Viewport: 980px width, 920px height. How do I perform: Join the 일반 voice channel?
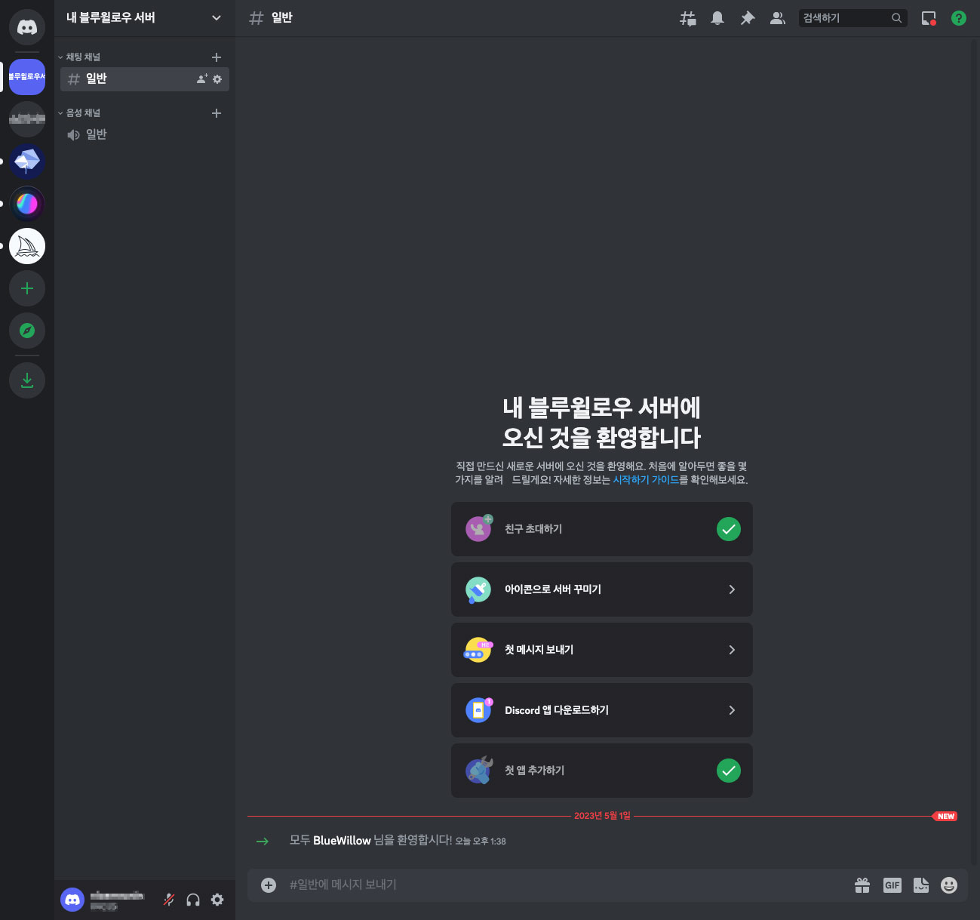tap(145, 134)
